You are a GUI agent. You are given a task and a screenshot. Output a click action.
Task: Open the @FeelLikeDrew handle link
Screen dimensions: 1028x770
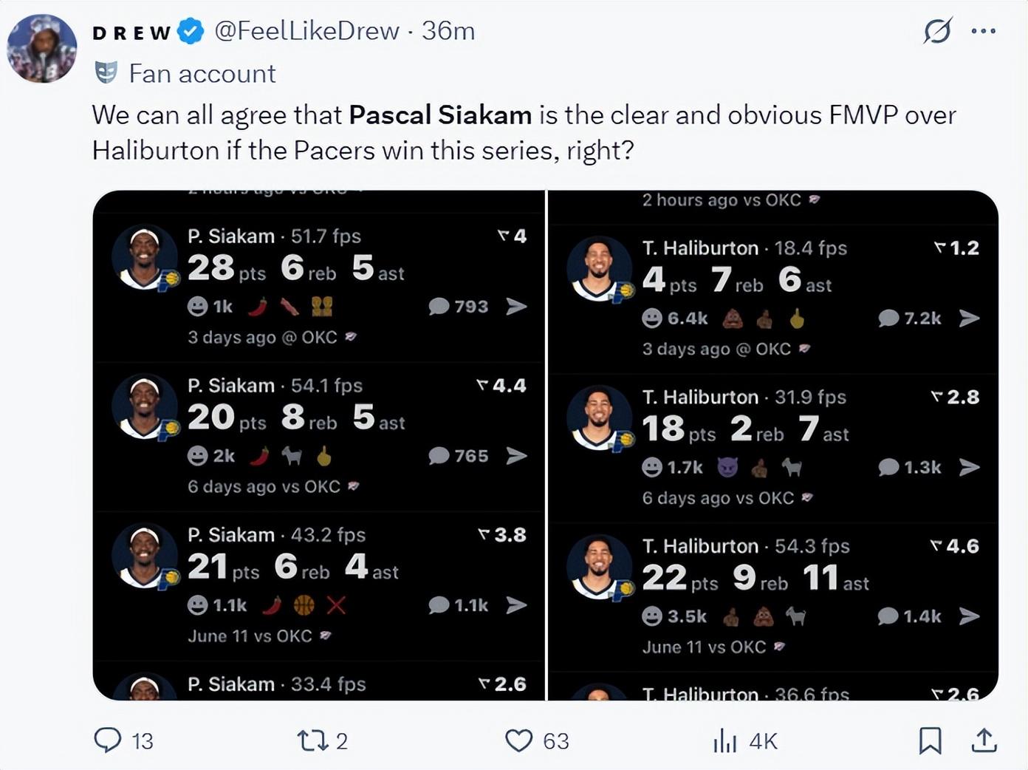pos(306,31)
